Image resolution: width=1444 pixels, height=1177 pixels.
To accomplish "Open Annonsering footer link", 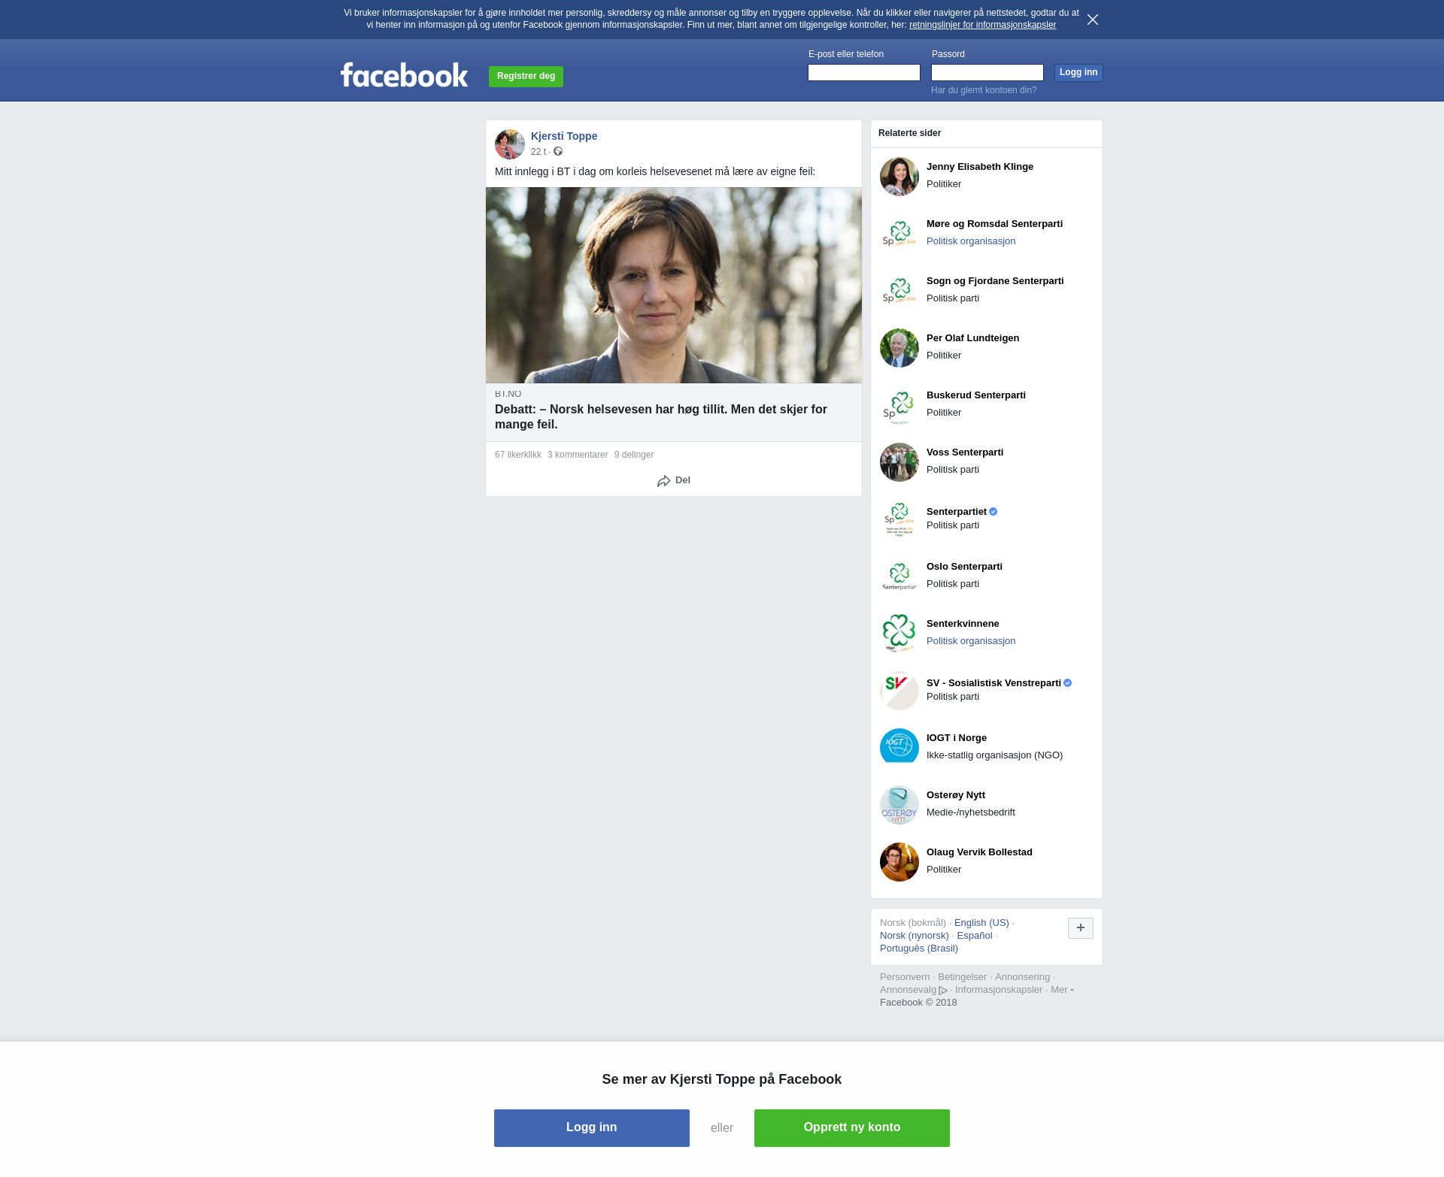I will (1022, 977).
